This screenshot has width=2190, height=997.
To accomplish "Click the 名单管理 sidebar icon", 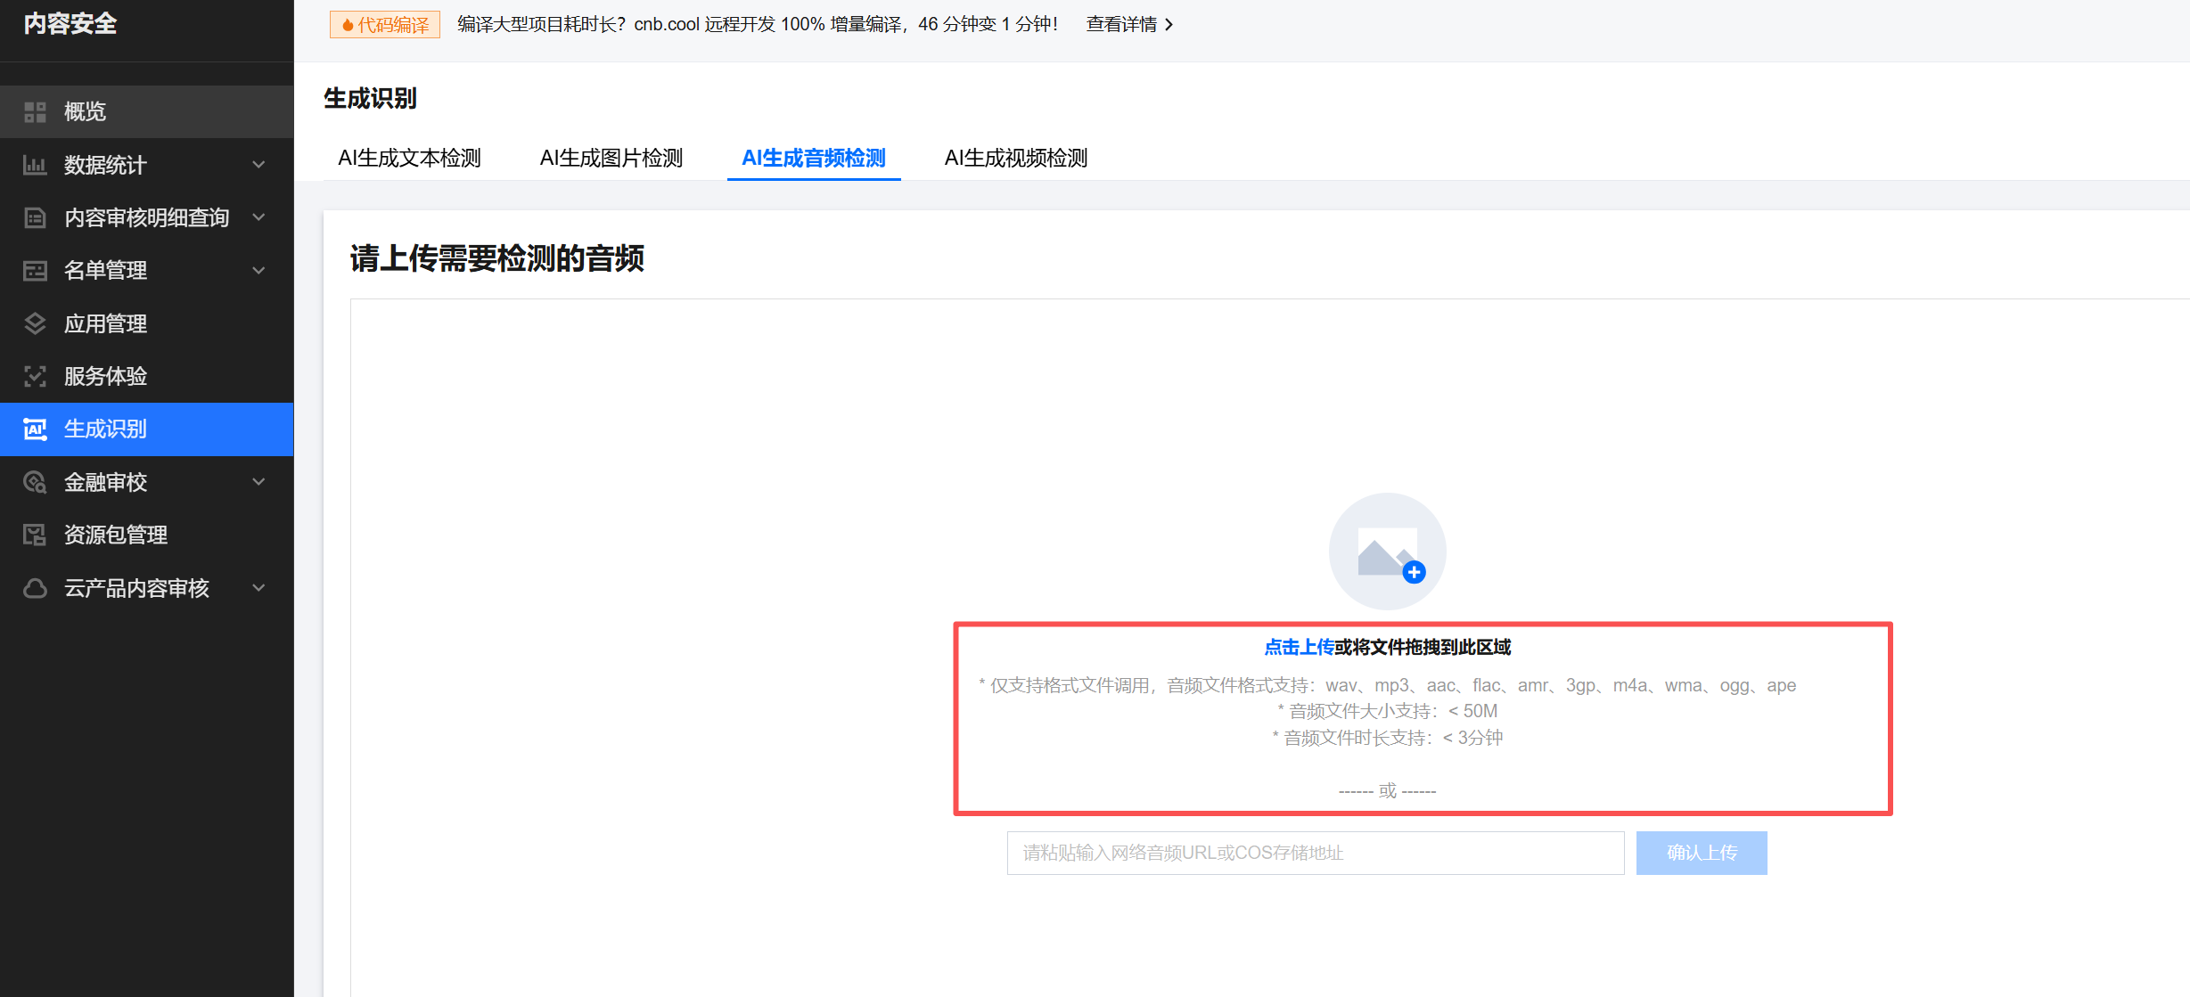I will (x=35, y=271).
